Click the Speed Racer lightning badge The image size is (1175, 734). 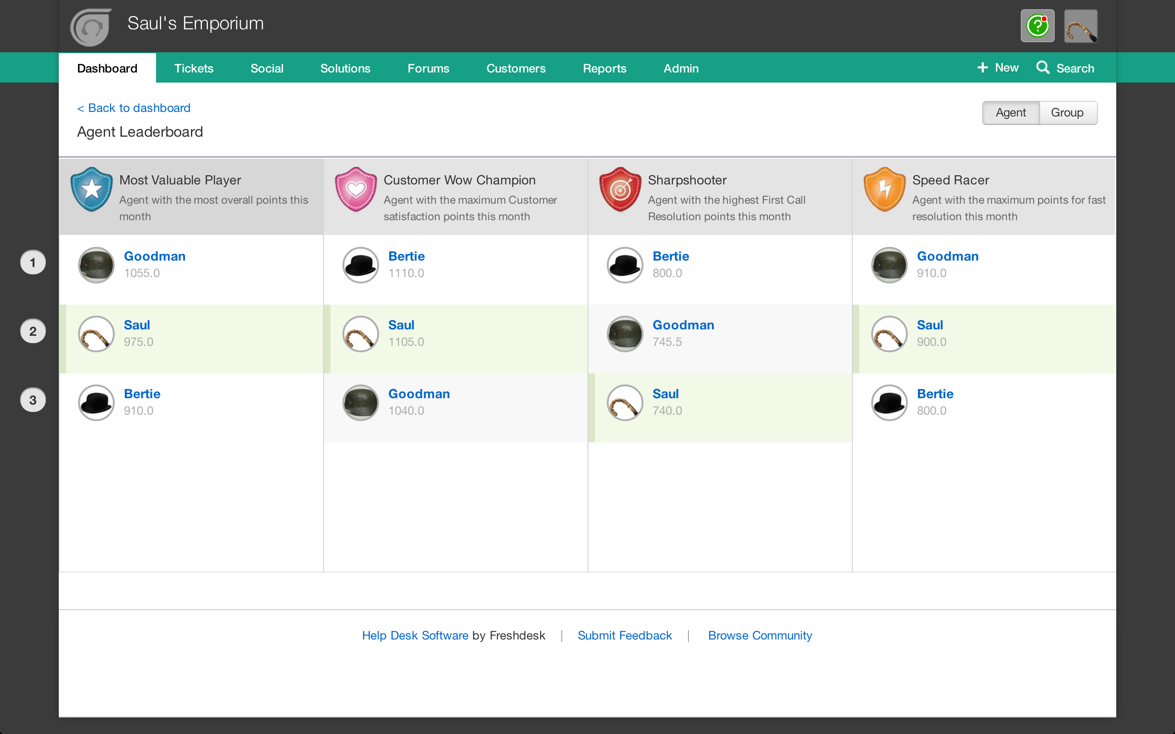884,189
